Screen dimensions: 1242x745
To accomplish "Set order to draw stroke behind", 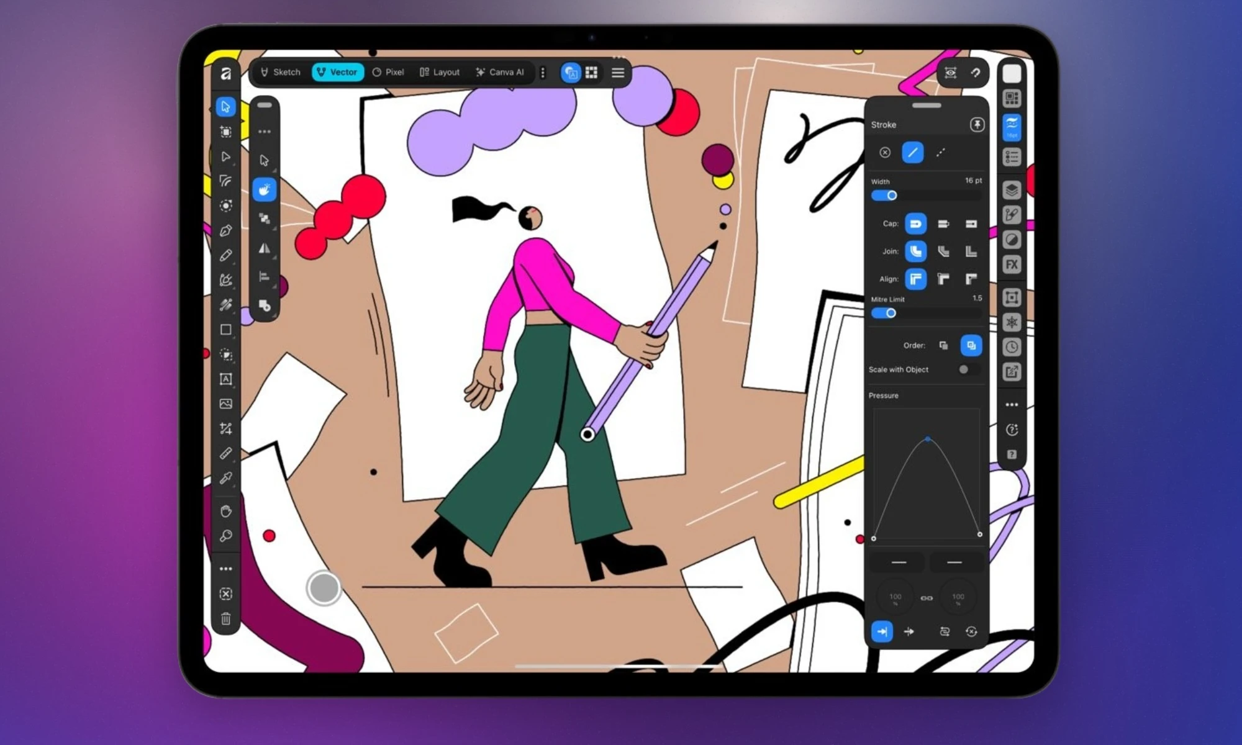I will (x=943, y=345).
